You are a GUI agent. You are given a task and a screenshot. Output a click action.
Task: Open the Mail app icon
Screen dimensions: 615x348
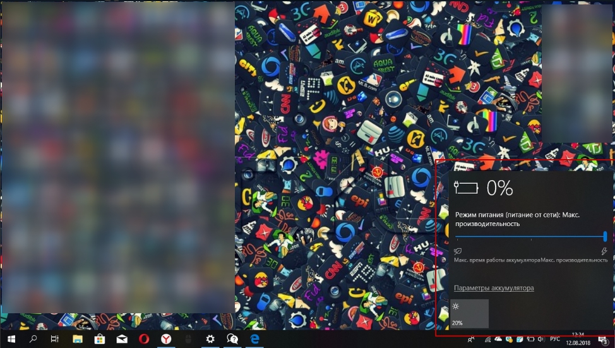(122, 339)
